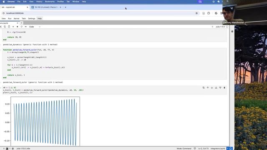267x150 pixels.
Task: Click the x0 = [.1; 0] code cell
Action: click(114, 90)
